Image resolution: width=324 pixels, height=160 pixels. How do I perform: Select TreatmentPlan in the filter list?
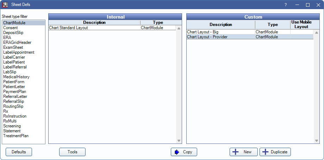pyautogui.click(x=16, y=136)
